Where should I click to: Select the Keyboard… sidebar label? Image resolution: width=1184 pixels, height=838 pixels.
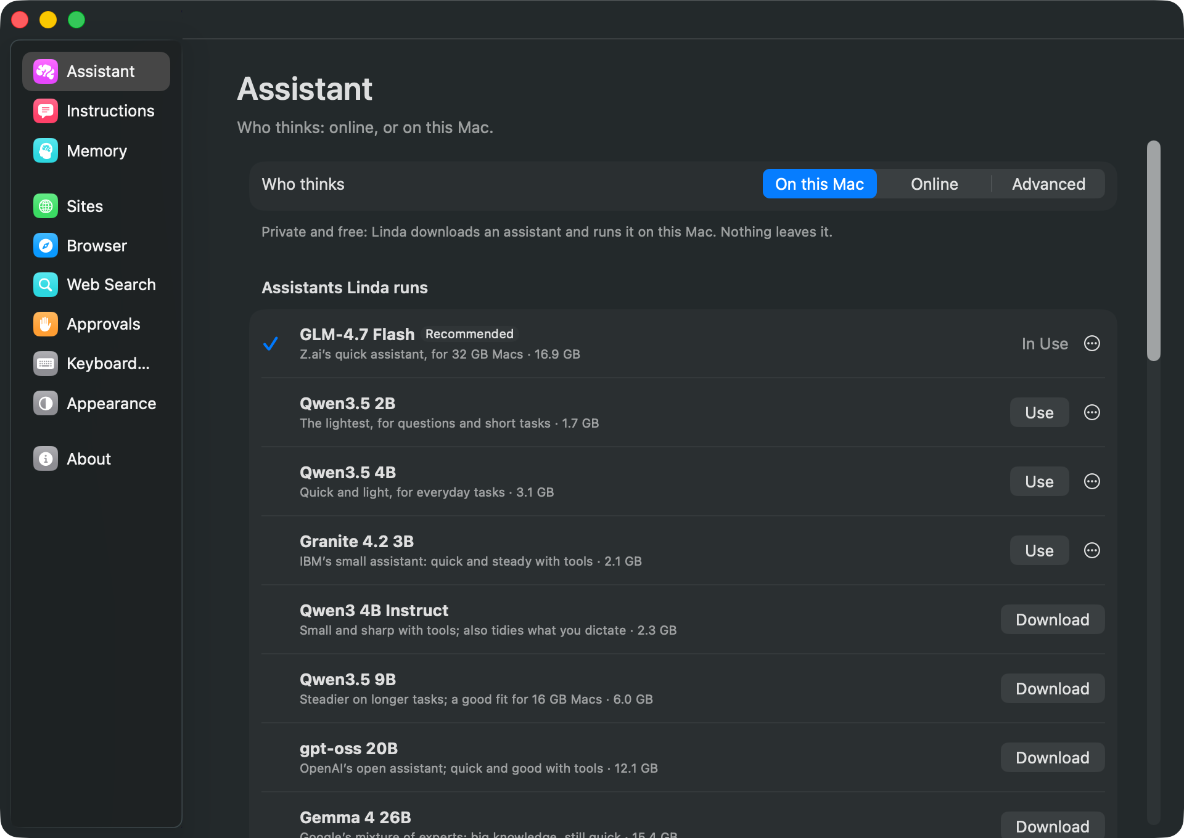(108, 364)
